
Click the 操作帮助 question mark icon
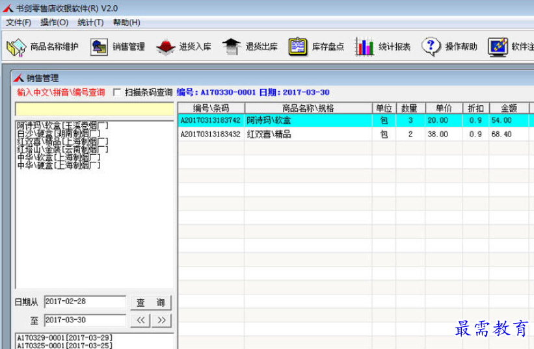click(x=431, y=47)
